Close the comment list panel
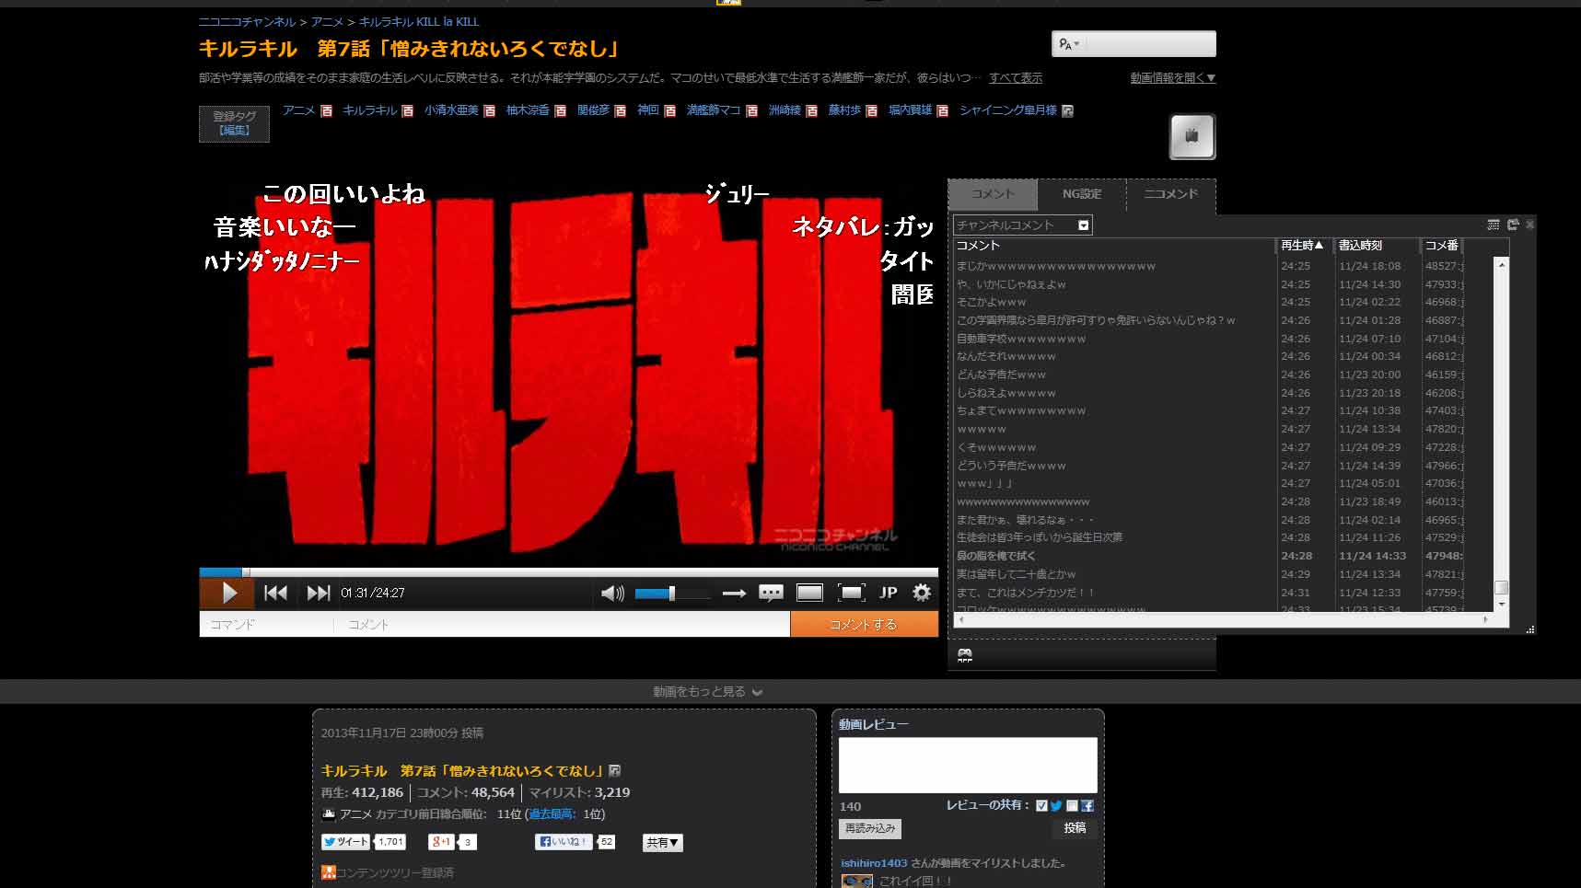The width and height of the screenshot is (1581, 888). (x=1530, y=225)
